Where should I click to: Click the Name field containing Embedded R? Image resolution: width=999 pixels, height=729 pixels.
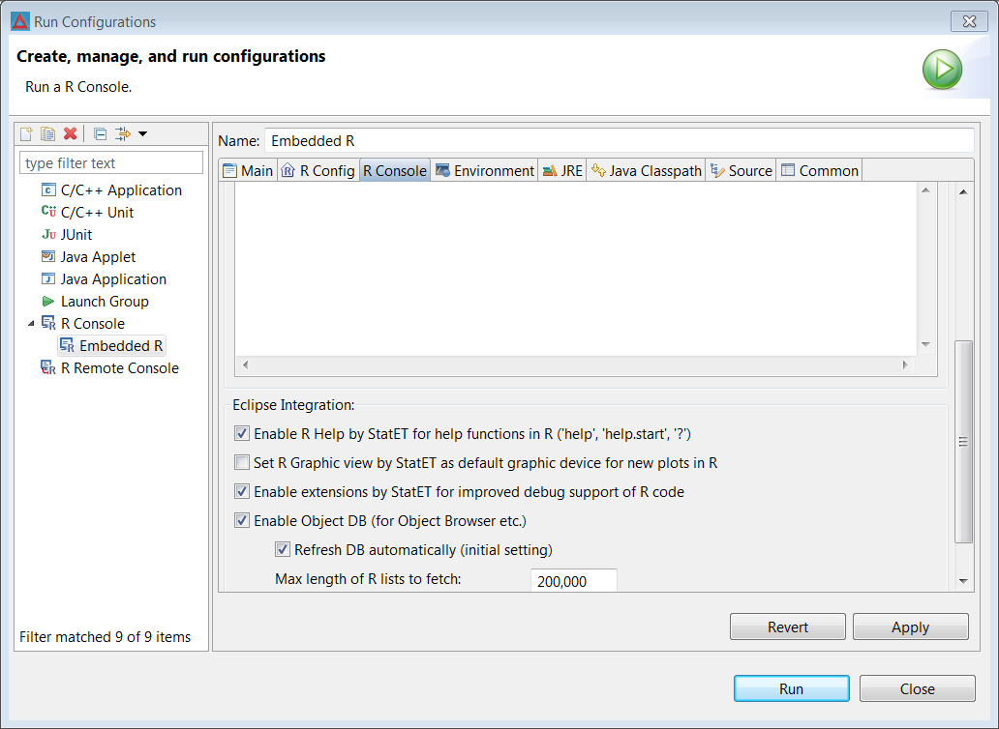pos(620,140)
